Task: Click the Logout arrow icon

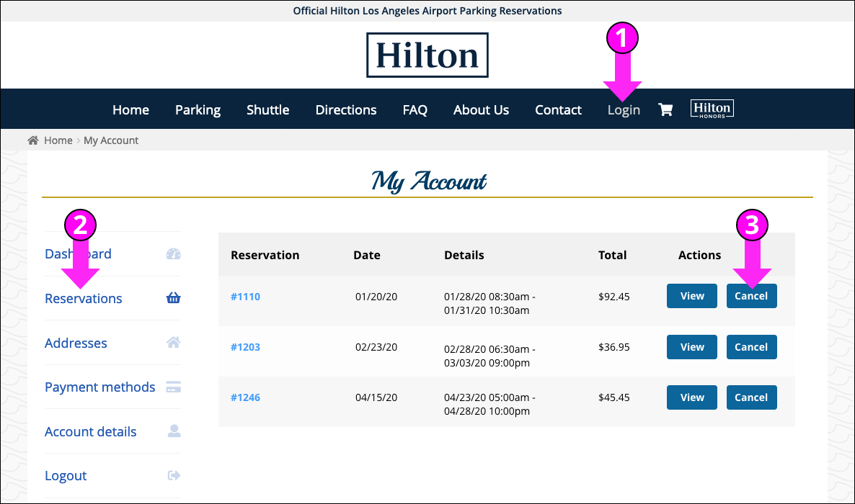Action: tap(174, 476)
